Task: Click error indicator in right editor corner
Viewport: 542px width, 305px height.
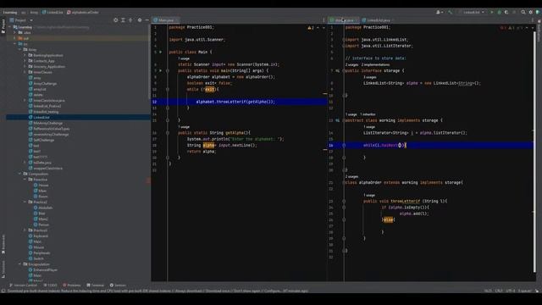Action: coord(503,28)
